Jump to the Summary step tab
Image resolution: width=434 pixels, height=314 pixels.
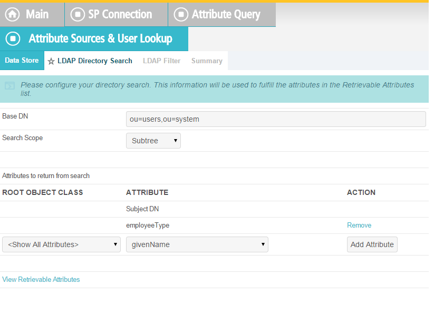coord(207,61)
